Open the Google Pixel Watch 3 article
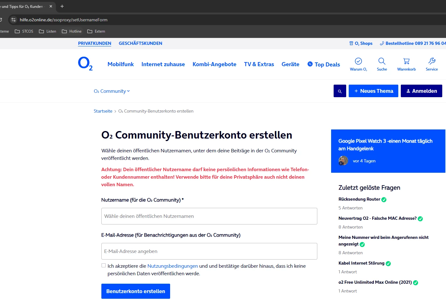The height and width of the screenshot is (300, 446). point(385,145)
